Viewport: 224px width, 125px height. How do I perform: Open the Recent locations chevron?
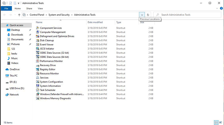pyautogui.click(x=15, y=15)
